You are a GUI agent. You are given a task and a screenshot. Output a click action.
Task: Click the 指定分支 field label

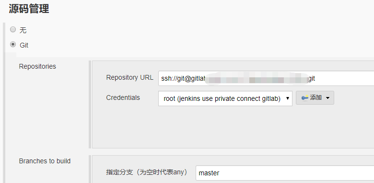pyautogui.click(x=147, y=172)
